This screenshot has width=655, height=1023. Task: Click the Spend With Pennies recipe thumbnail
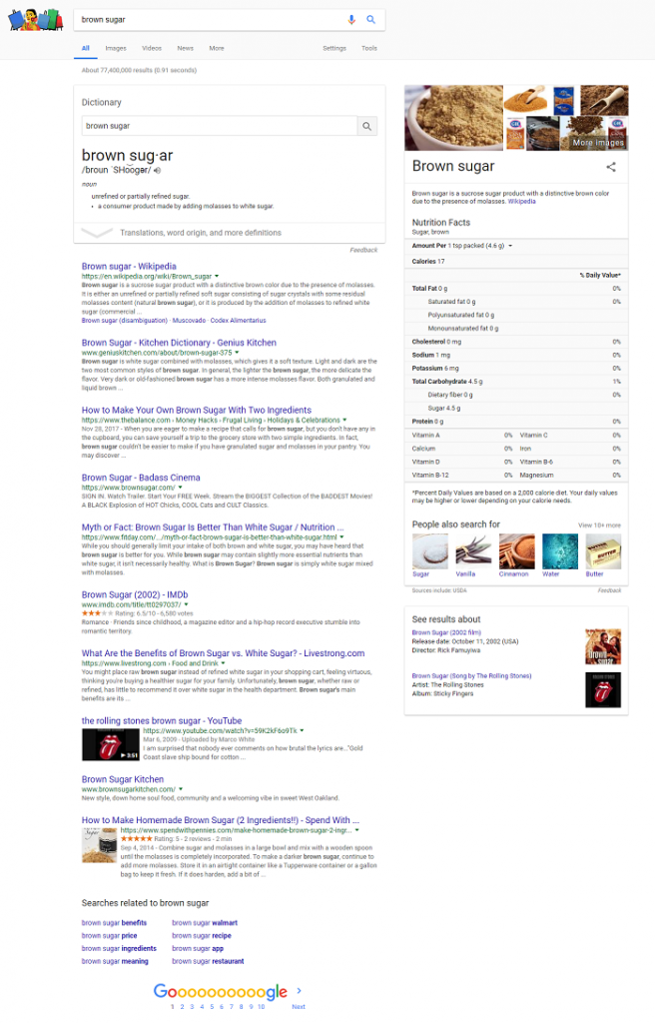(x=99, y=845)
